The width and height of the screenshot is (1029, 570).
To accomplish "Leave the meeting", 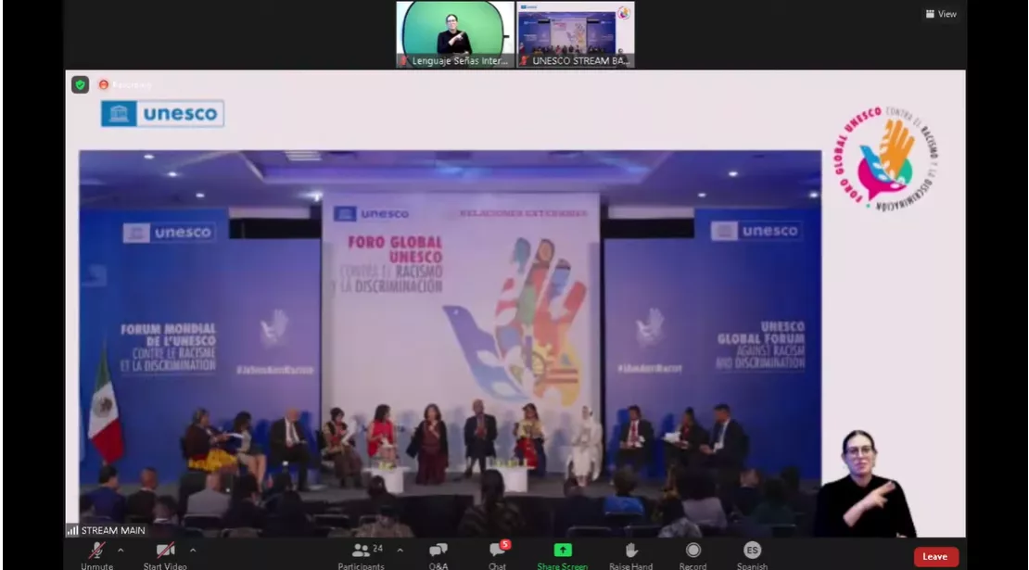I will tap(935, 557).
